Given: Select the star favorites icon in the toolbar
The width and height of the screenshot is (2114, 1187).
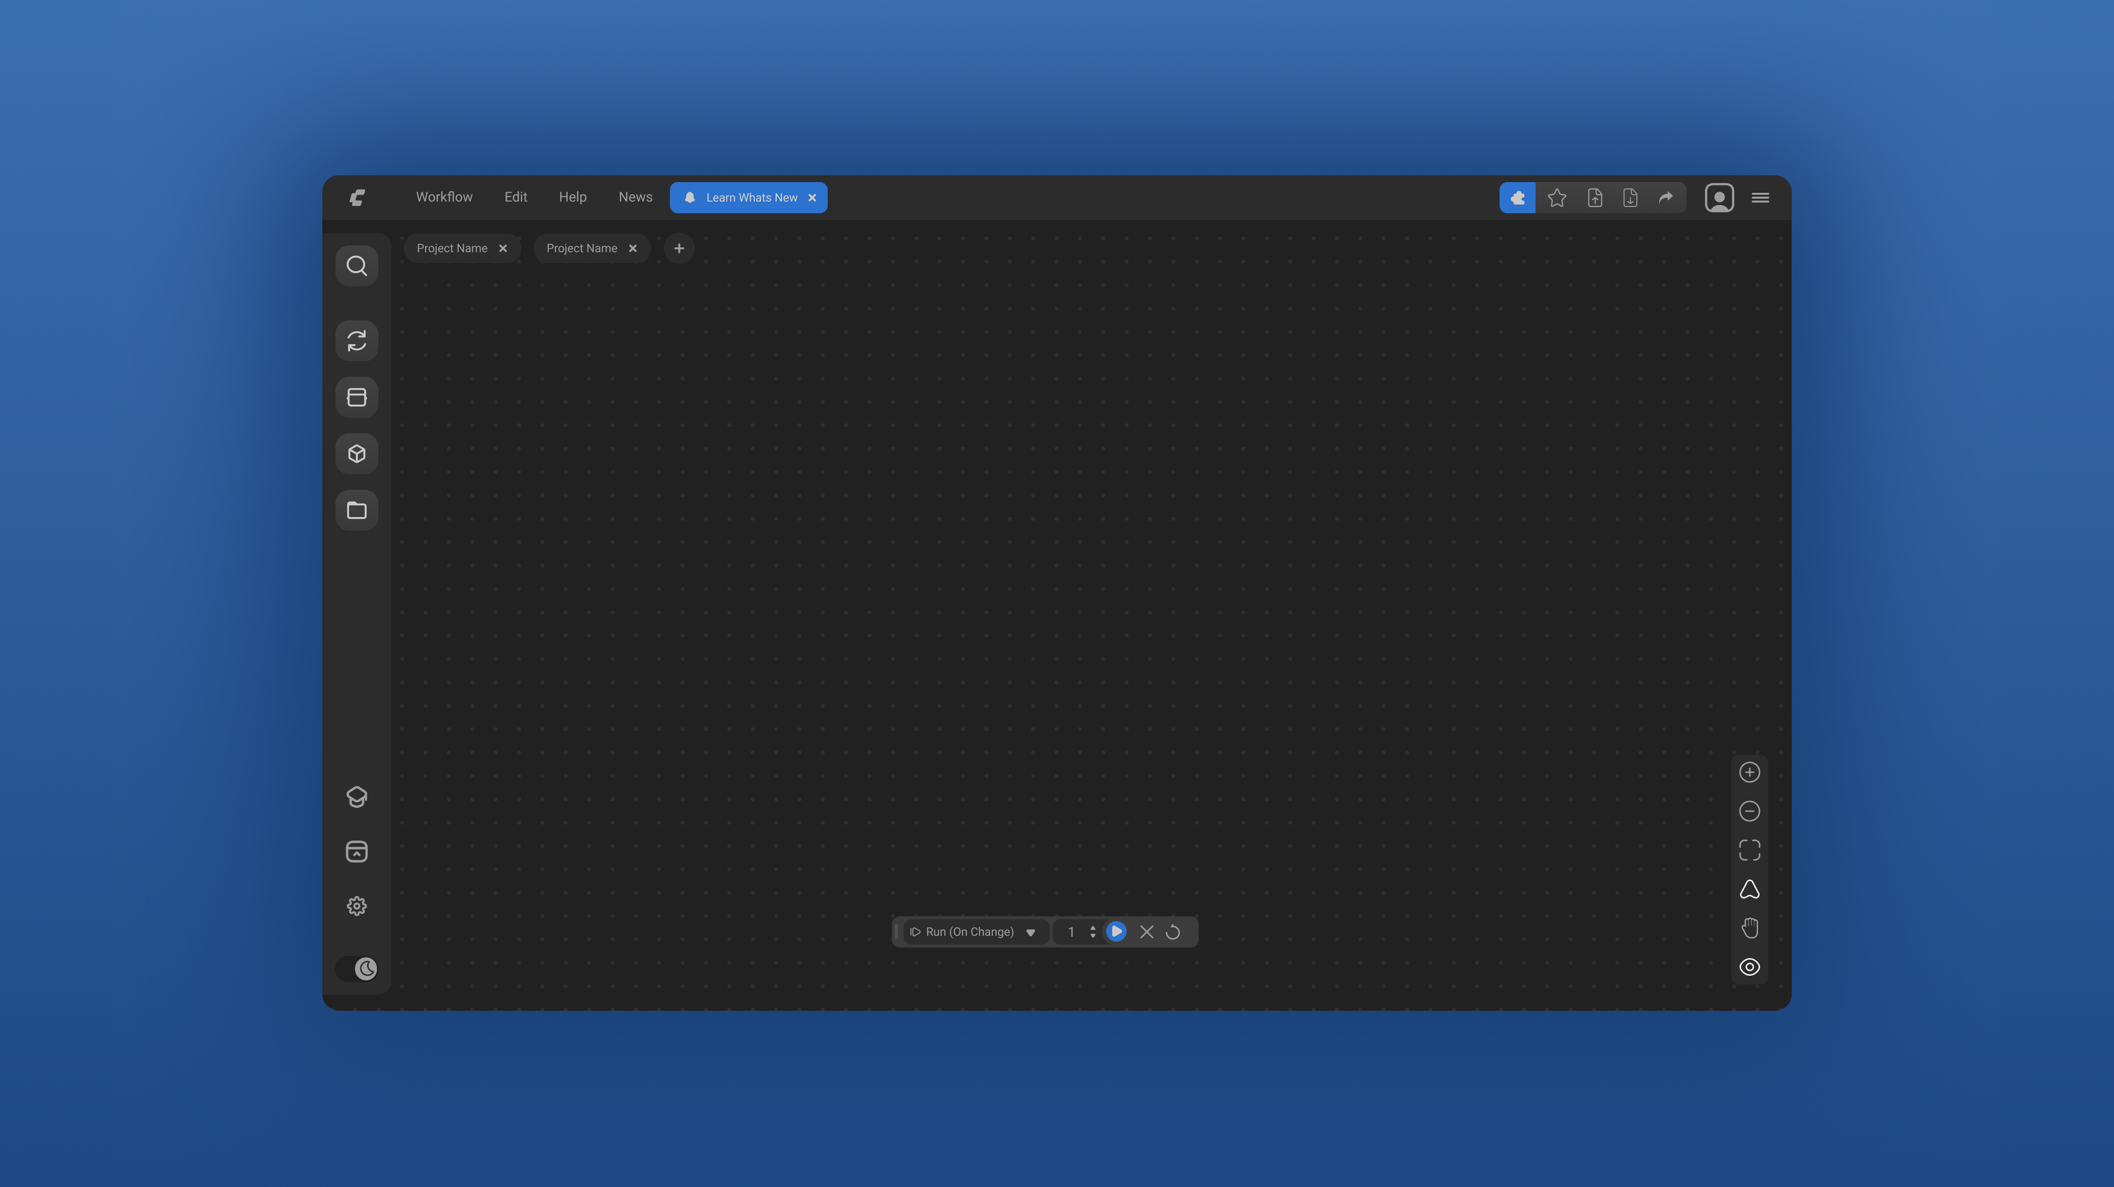Looking at the screenshot, I should [x=1557, y=197].
